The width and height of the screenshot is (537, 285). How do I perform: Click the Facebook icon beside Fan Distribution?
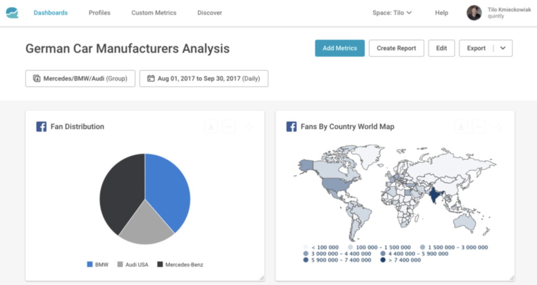[41, 126]
